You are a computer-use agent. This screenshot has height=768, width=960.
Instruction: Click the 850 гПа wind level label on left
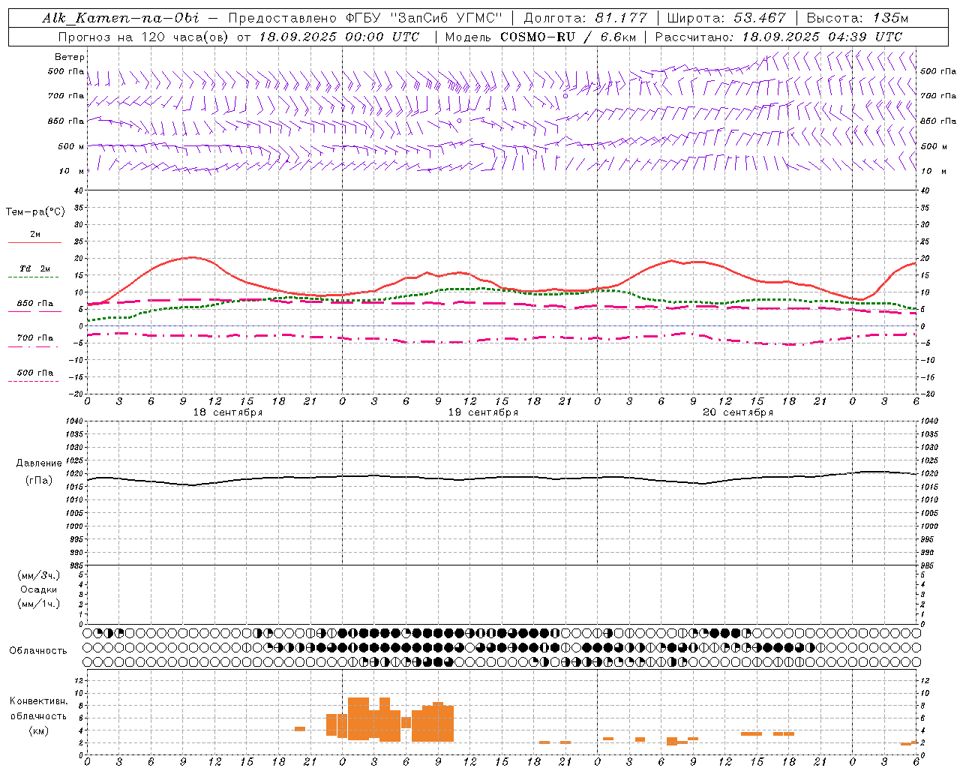(x=66, y=121)
